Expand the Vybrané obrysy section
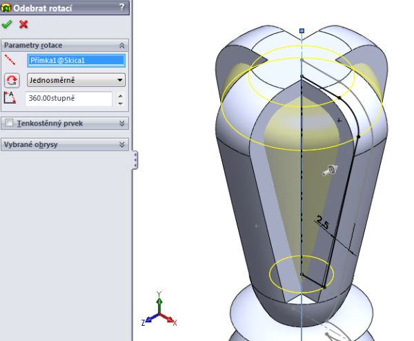Screen dimensions: 414x341 click(x=122, y=144)
